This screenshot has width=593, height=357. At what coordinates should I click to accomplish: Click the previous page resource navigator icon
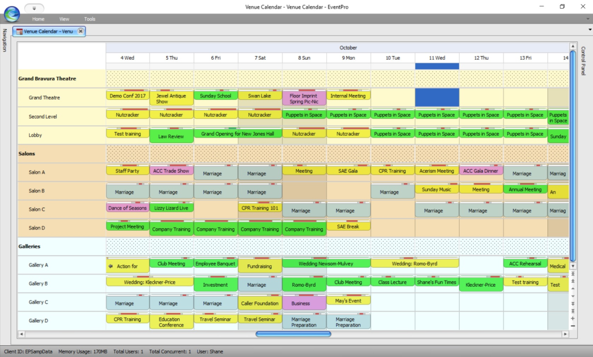[573, 281]
